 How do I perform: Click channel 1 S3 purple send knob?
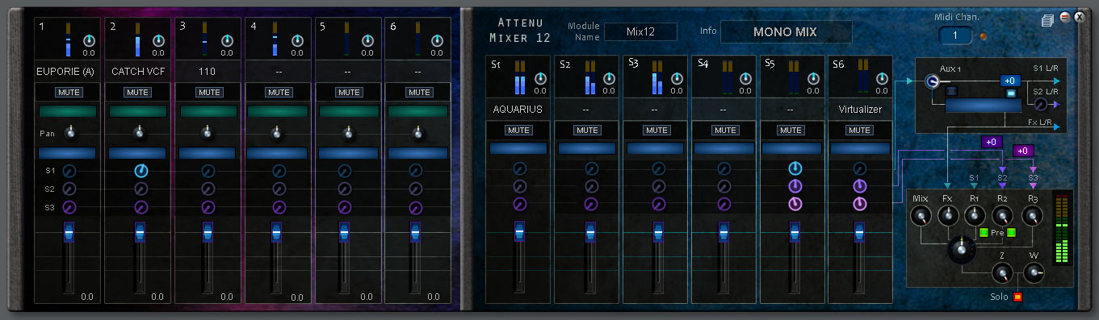point(69,207)
